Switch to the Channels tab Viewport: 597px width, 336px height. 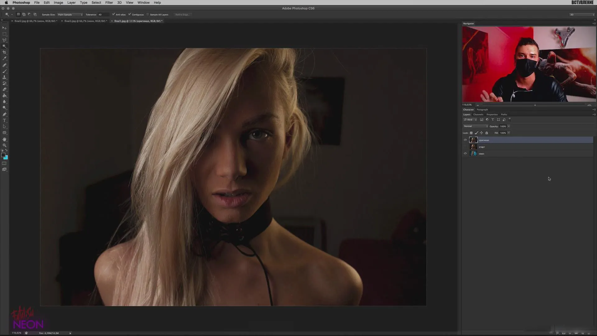pos(478,114)
